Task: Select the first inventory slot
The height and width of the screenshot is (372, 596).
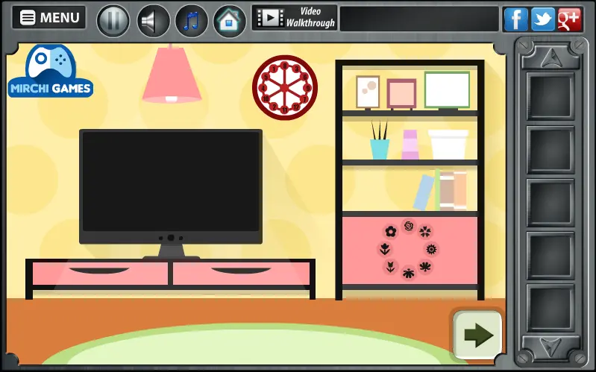Action: pos(550,96)
